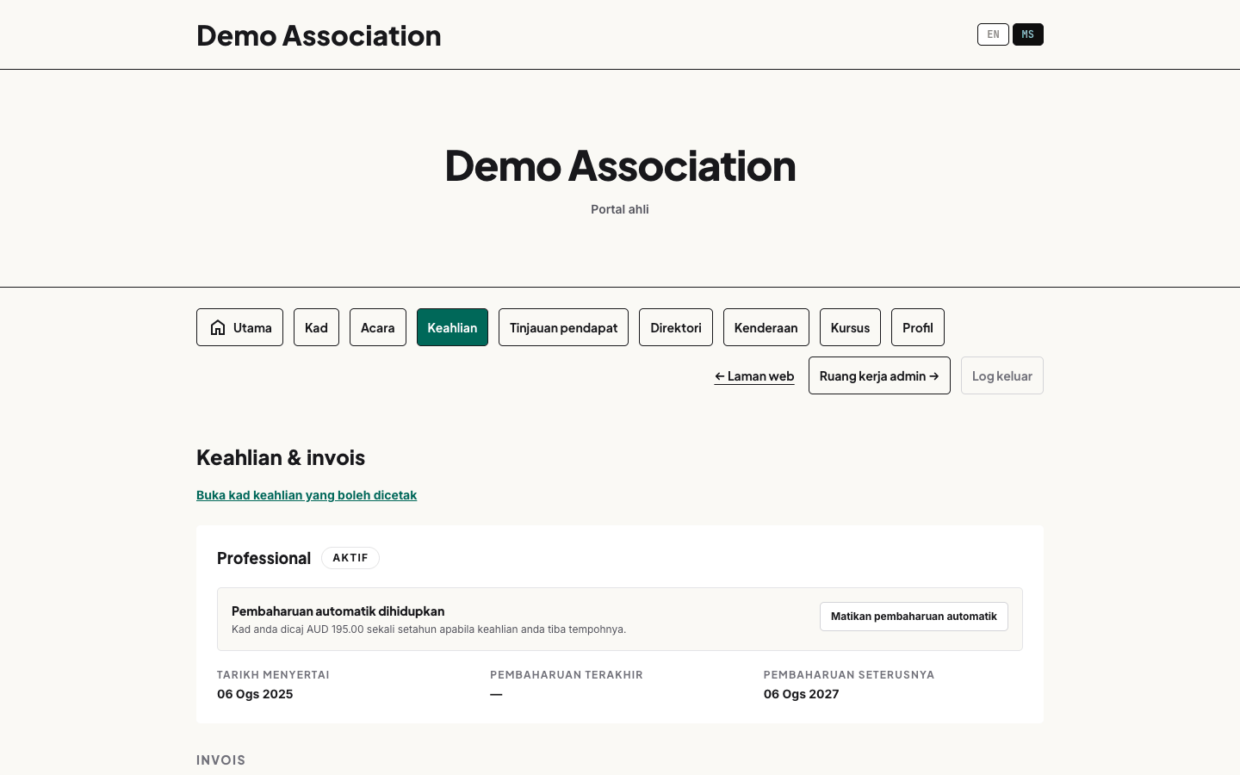Click the PEMBAHARUAN TERAKHIR label
Image resolution: width=1240 pixels, height=775 pixels.
(567, 675)
